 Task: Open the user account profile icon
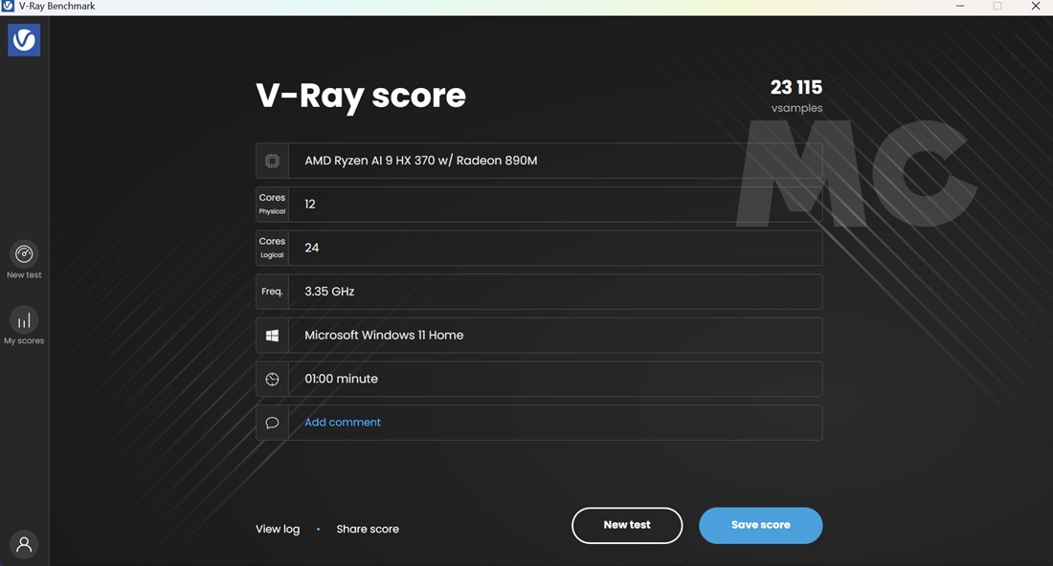(x=24, y=544)
